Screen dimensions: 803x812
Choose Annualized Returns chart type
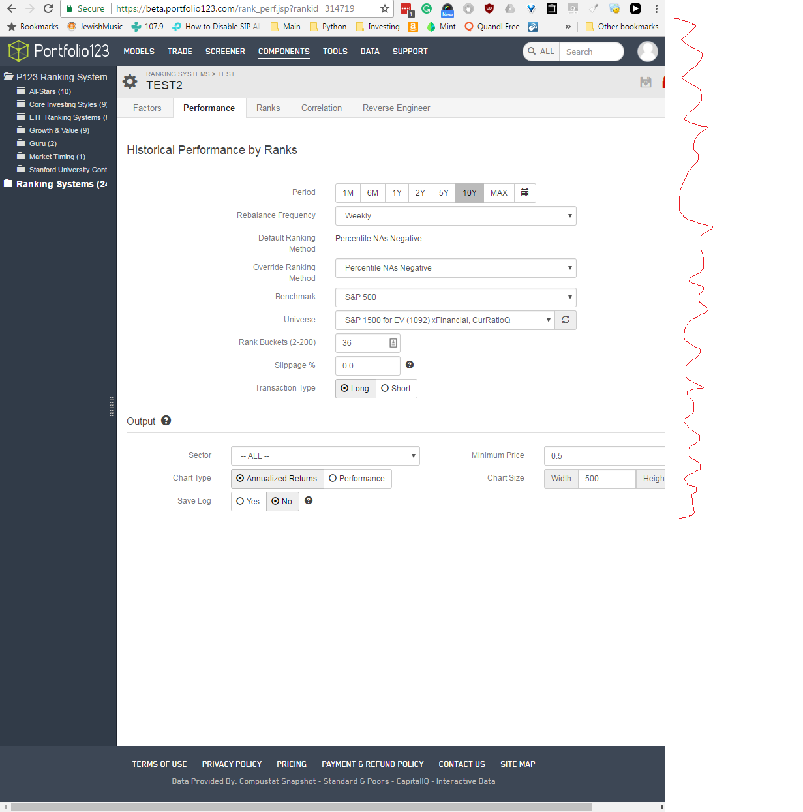(x=277, y=479)
